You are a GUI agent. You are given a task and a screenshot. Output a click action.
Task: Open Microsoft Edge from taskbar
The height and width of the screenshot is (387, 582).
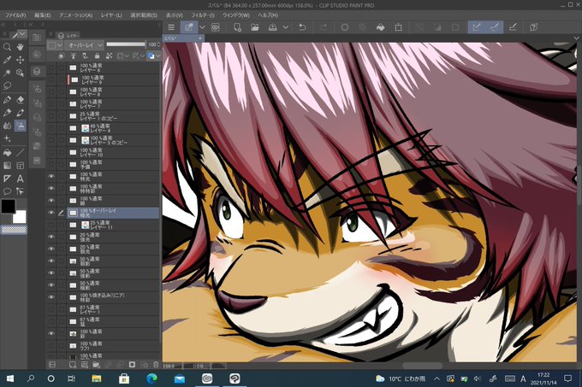tap(151, 378)
